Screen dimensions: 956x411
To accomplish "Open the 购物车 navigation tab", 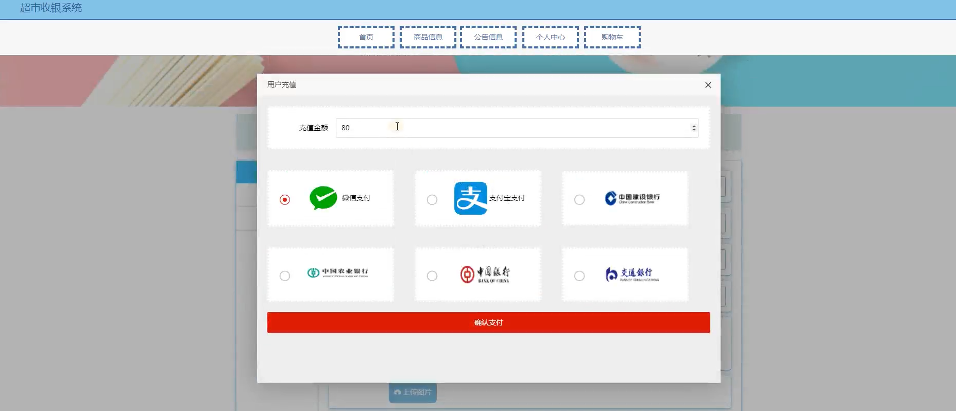I will coord(612,37).
